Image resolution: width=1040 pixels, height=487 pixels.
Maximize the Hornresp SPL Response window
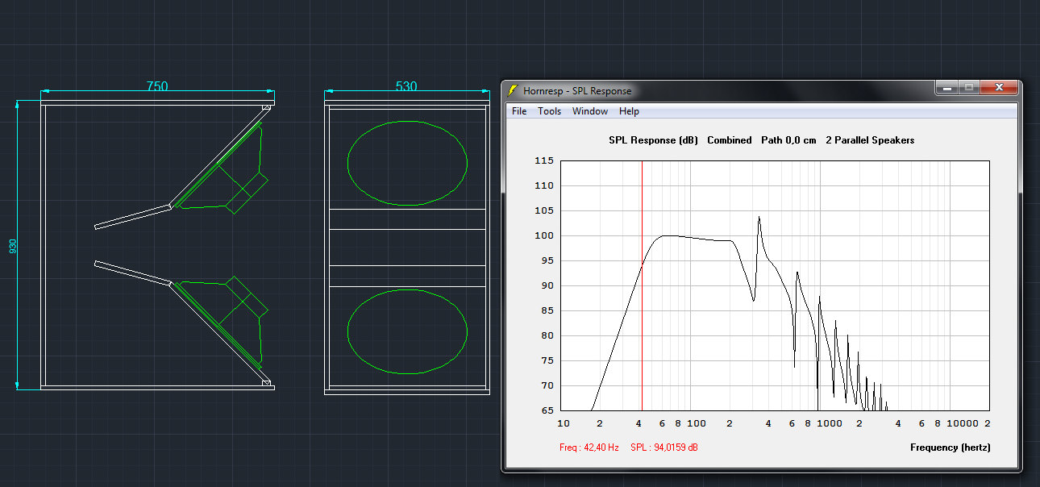pyautogui.click(x=970, y=87)
